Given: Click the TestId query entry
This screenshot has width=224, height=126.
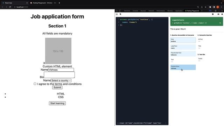Looking at the screenshot, I should point(210,59).
